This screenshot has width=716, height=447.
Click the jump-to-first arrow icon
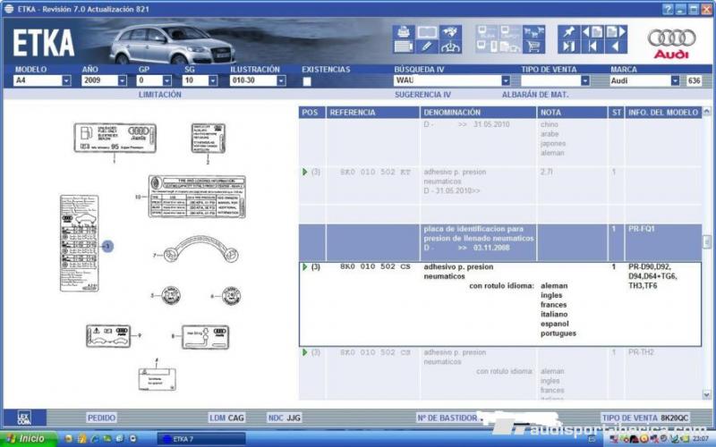pos(592,46)
